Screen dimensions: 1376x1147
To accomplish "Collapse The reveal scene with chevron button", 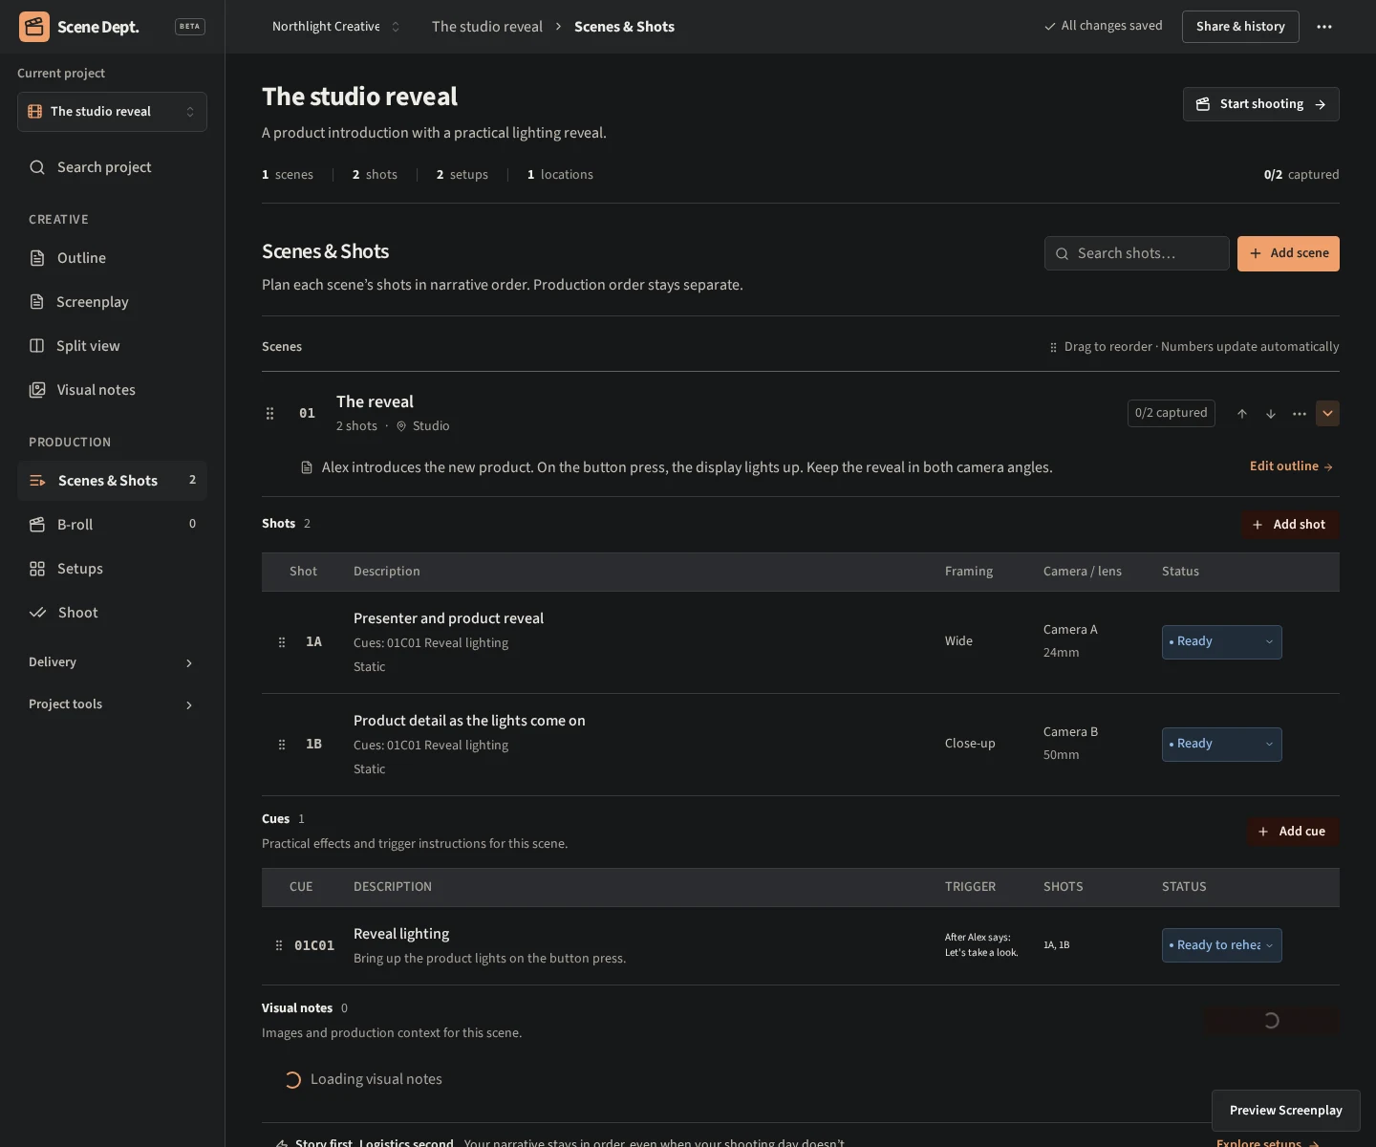I will point(1327,413).
